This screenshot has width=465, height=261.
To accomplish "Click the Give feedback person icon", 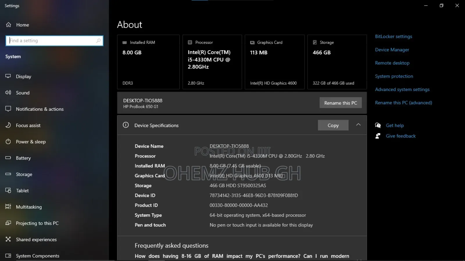I will 378,136.
